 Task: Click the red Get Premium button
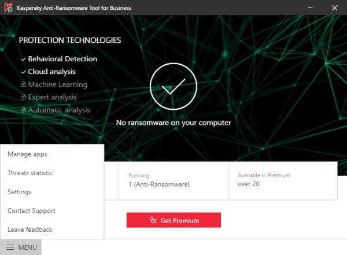tap(173, 220)
